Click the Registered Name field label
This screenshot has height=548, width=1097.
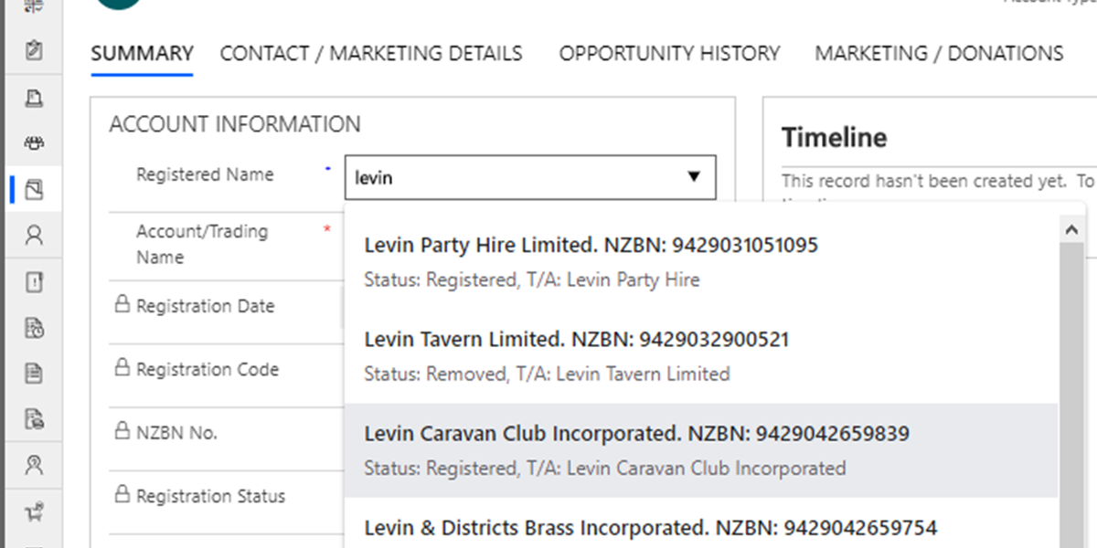pyautogui.click(x=205, y=174)
